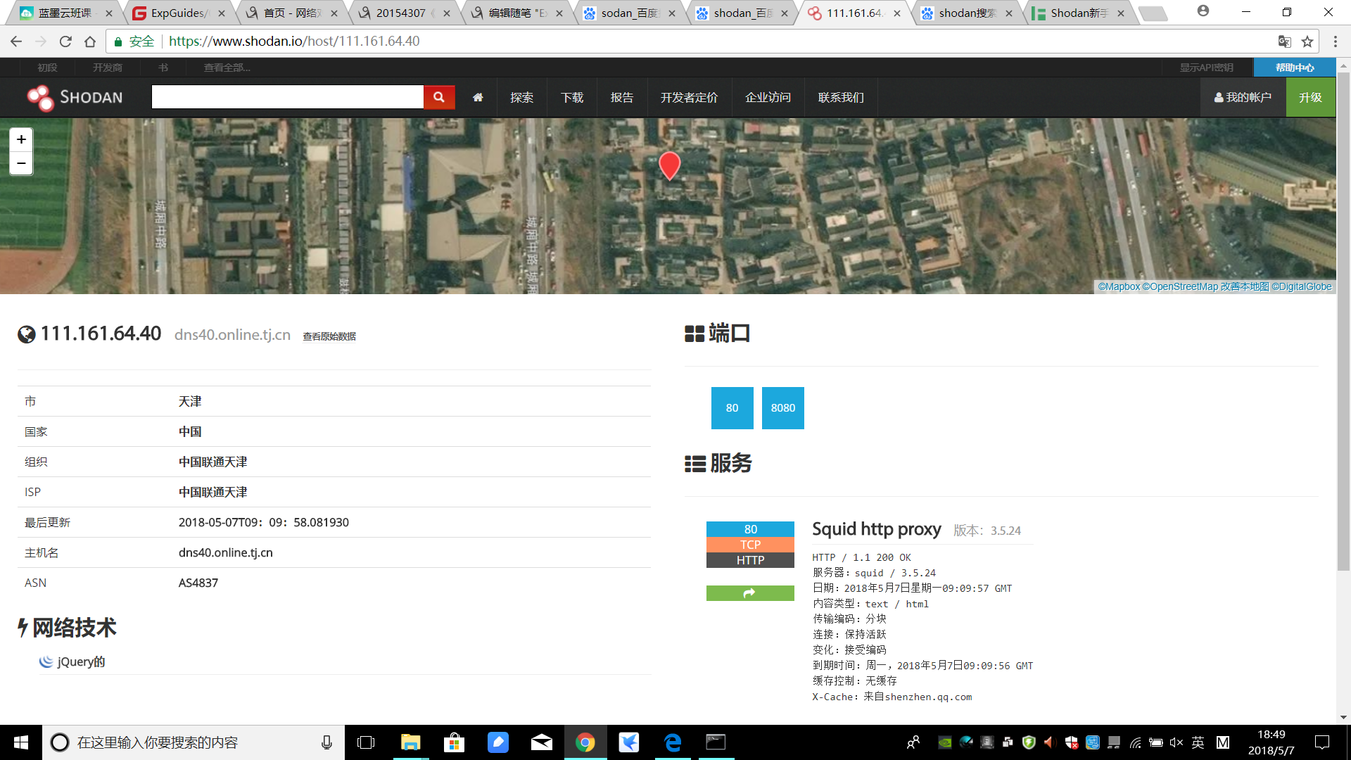Open Microsoft Store from the taskbar
The width and height of the screenshot is (1351, 760).
pyautogui.click(x=454, y=742)
